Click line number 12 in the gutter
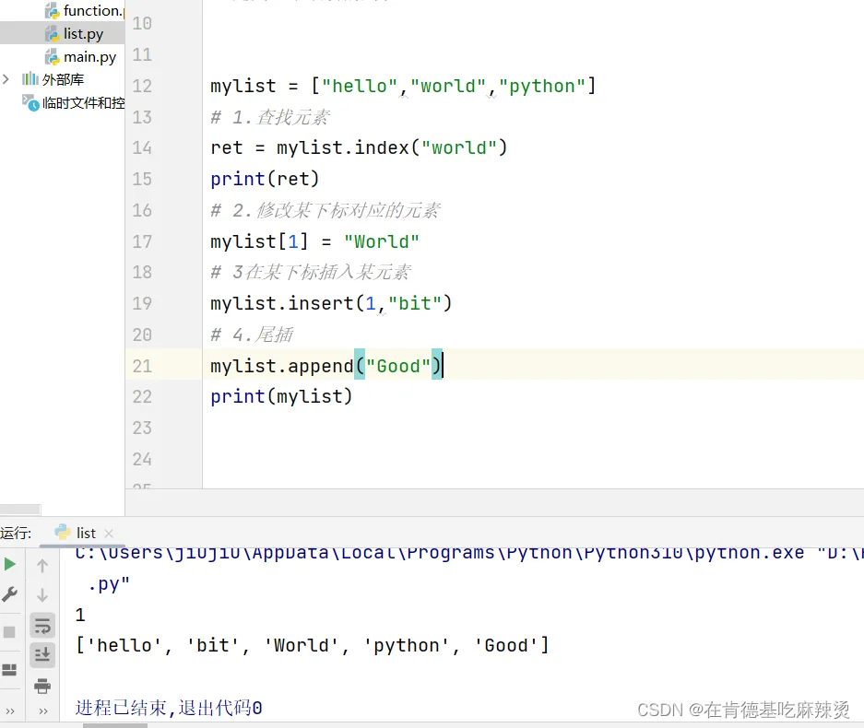The height and width of the screenshot is (728, 864). pyautogui.click(x=142, y=86)
